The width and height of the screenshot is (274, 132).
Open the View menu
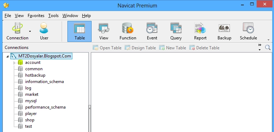19,16
